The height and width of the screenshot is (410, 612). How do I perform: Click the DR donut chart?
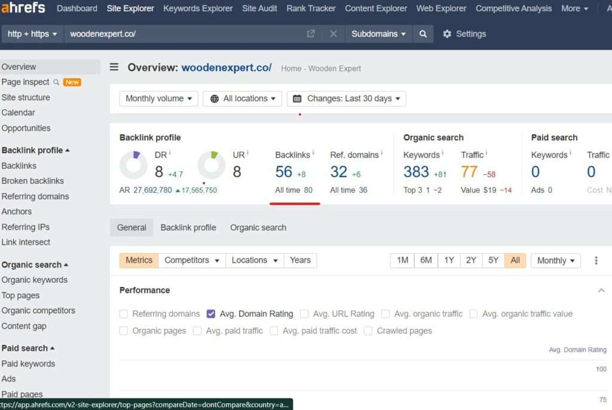(133, 165)
